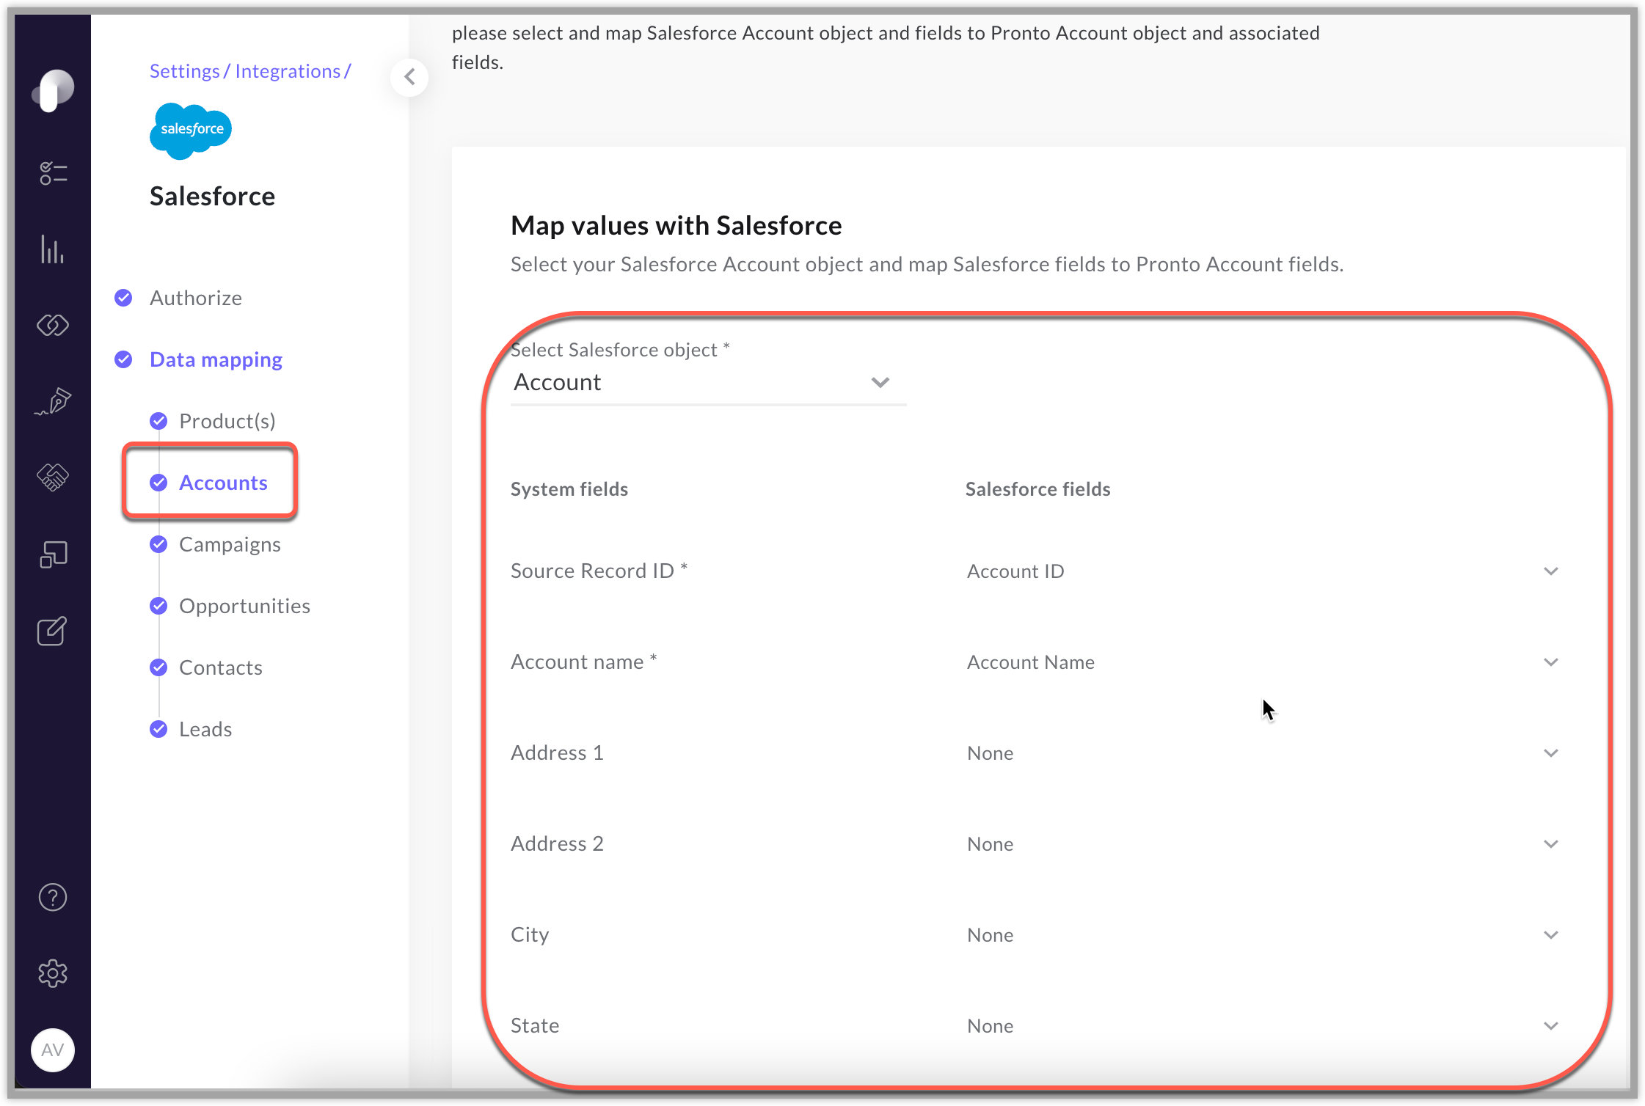Open the settings gear icon
The image size is (1645, 1106).
pos(52,973)
